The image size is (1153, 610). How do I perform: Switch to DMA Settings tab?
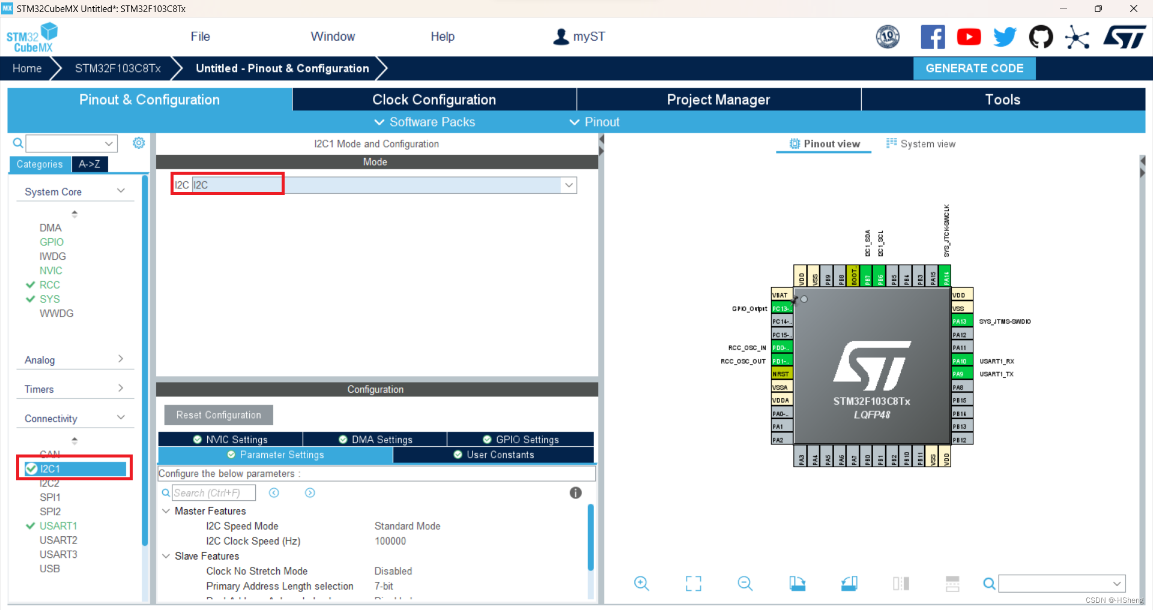(x=375, y=439)
